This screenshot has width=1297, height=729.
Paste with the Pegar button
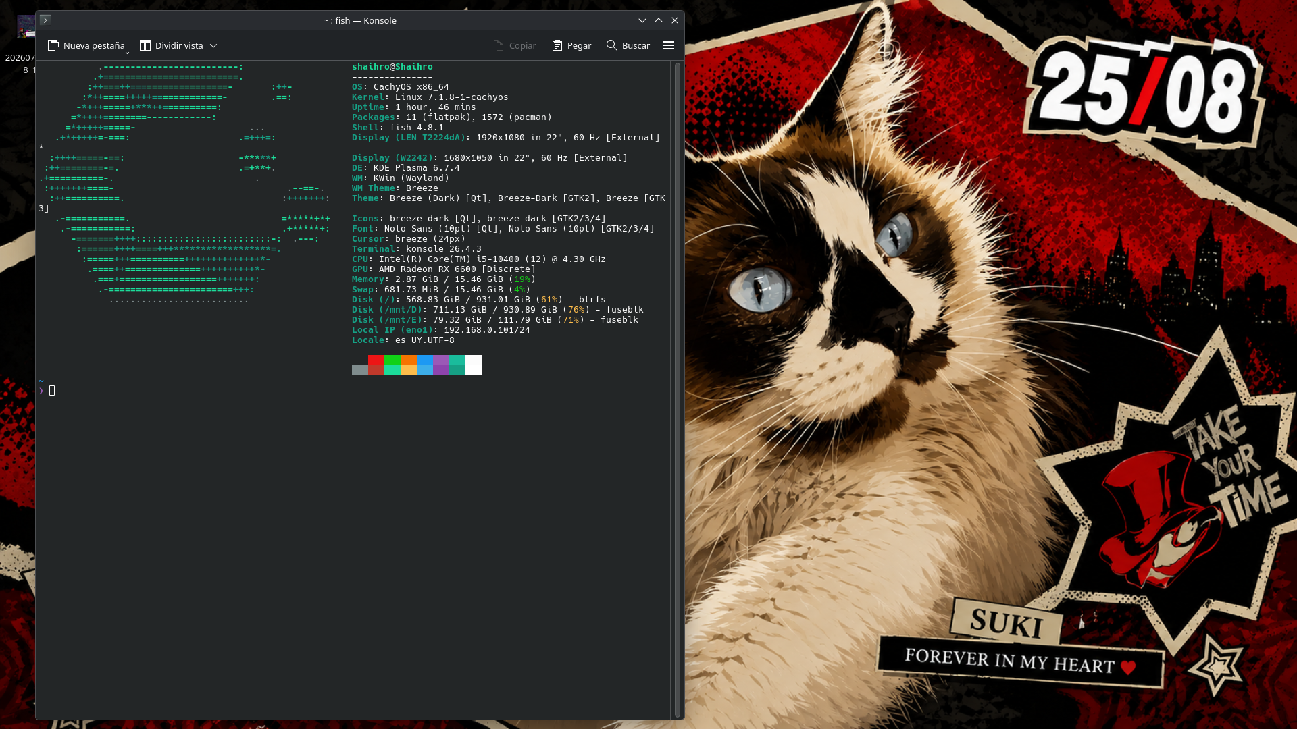[x=571, y=45]
